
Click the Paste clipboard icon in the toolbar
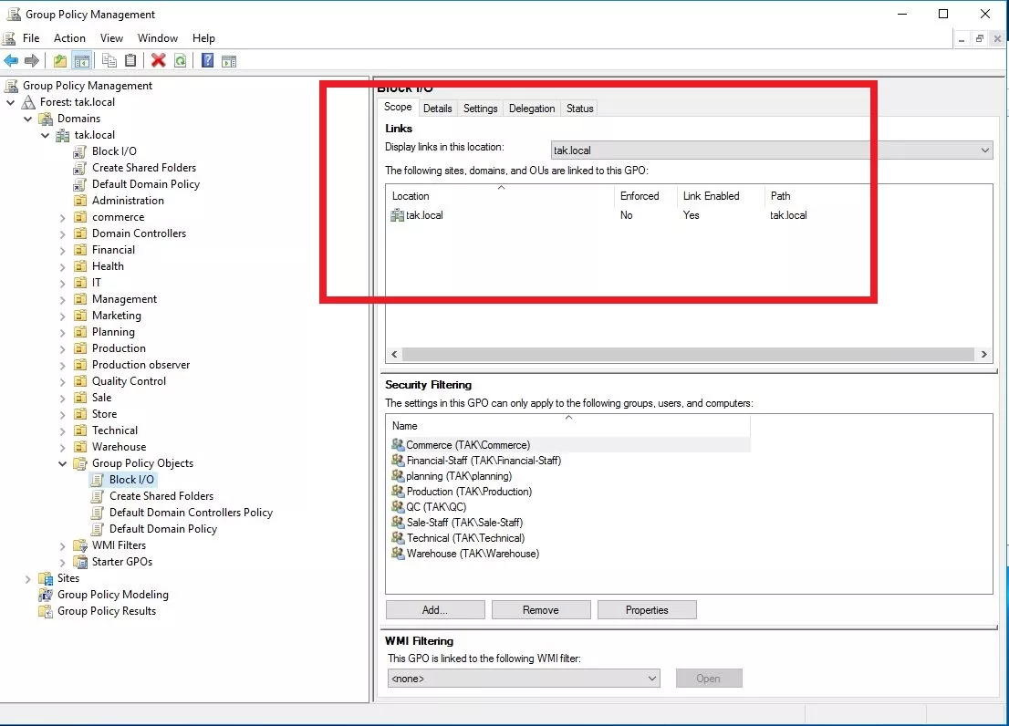point(130,61)
